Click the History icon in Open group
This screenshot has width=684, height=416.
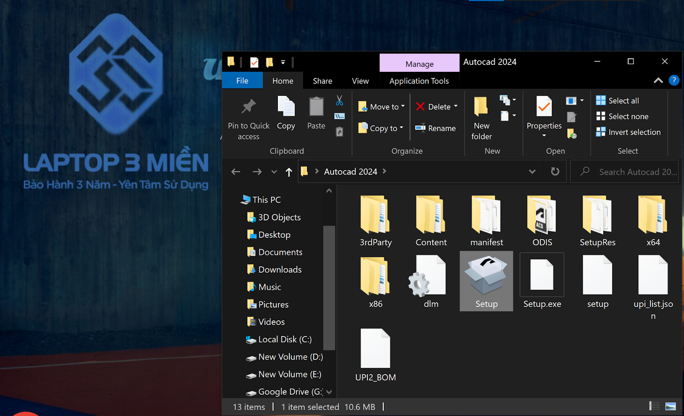point(572,134)
